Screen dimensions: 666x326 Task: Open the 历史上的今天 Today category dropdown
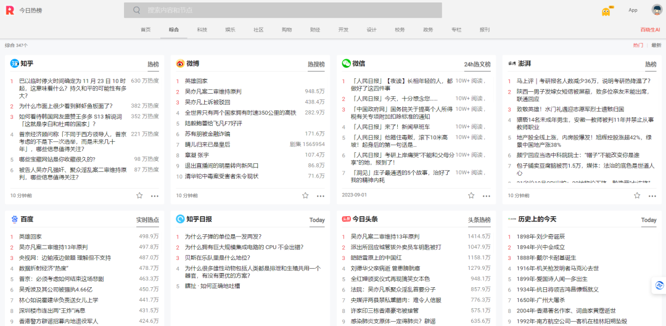click(x=649, y=220)
